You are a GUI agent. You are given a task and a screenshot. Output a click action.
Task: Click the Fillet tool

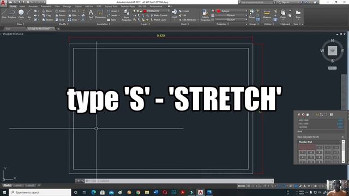pos(72,15)
